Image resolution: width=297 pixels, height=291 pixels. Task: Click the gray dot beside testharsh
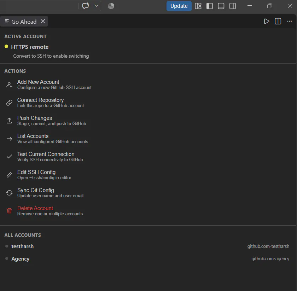point(7,246)
